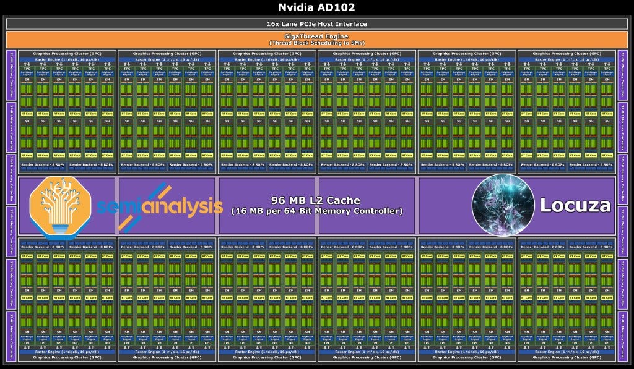634x369 pixels.
Task: Click the Nvidia AD102 title text
Action: click(317, 7)
